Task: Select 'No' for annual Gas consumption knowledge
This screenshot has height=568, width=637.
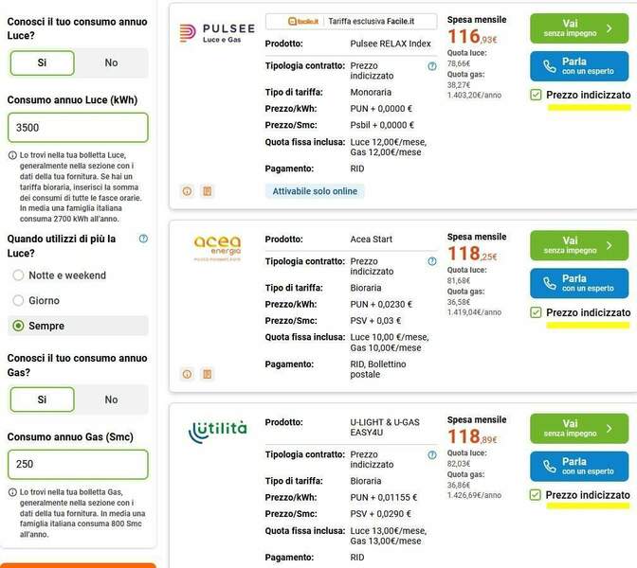Action: [x=112, y=399]
